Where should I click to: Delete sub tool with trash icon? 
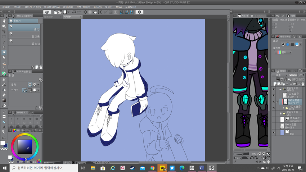pos(41,67)
